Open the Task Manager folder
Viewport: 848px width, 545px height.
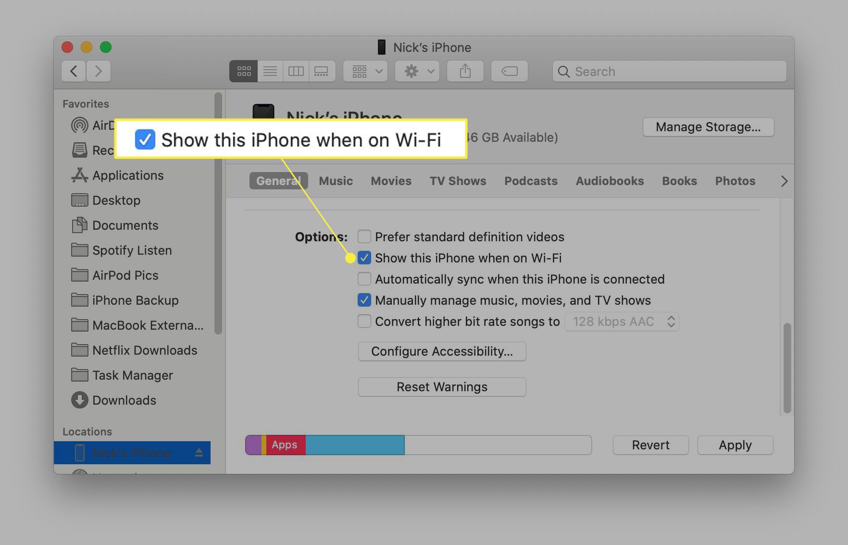122,375
